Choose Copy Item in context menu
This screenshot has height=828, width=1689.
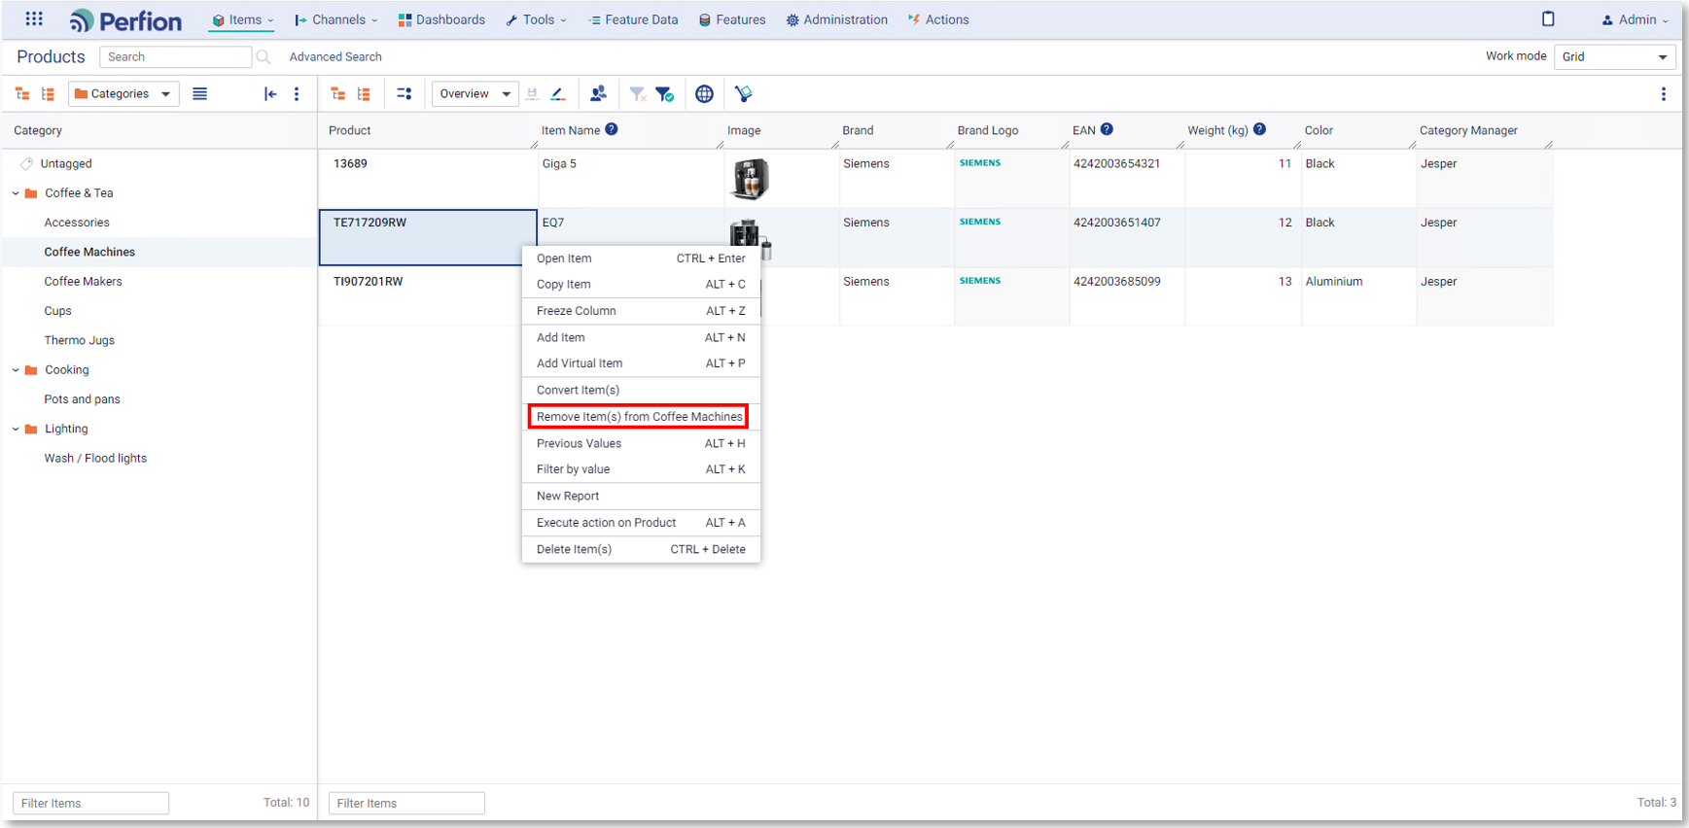point(641,285)
